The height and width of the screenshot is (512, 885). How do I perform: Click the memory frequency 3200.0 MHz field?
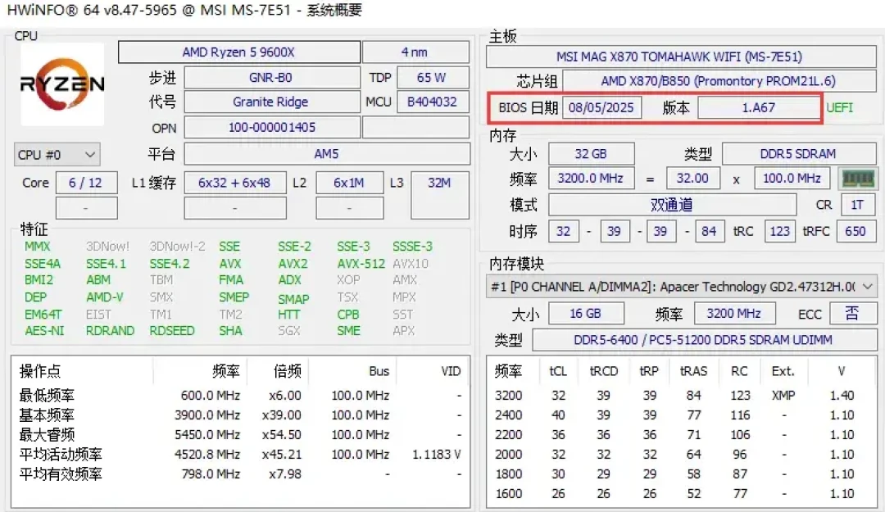591,179
